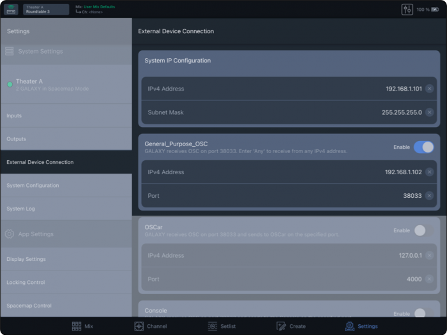Viewport: 447px width, 335px height.
Task: Open the User Mix Defaults mix label
Action: (99, 7)
